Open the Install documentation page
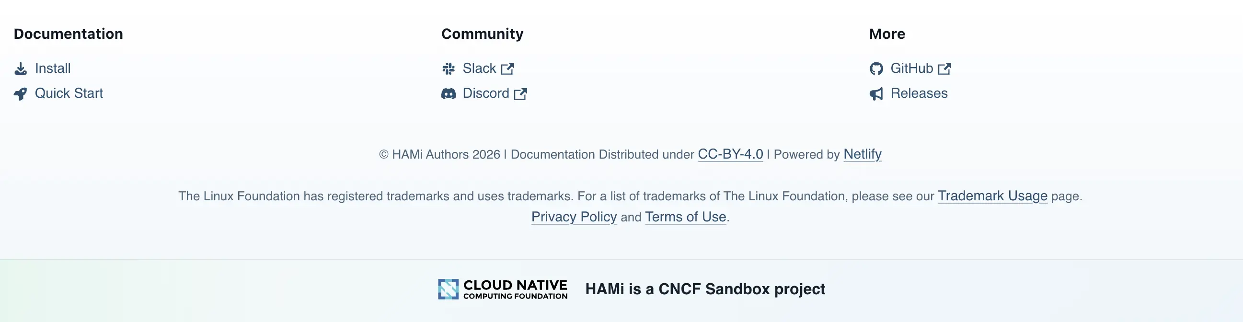1243x322 pixels. click(x=53, y=69)
